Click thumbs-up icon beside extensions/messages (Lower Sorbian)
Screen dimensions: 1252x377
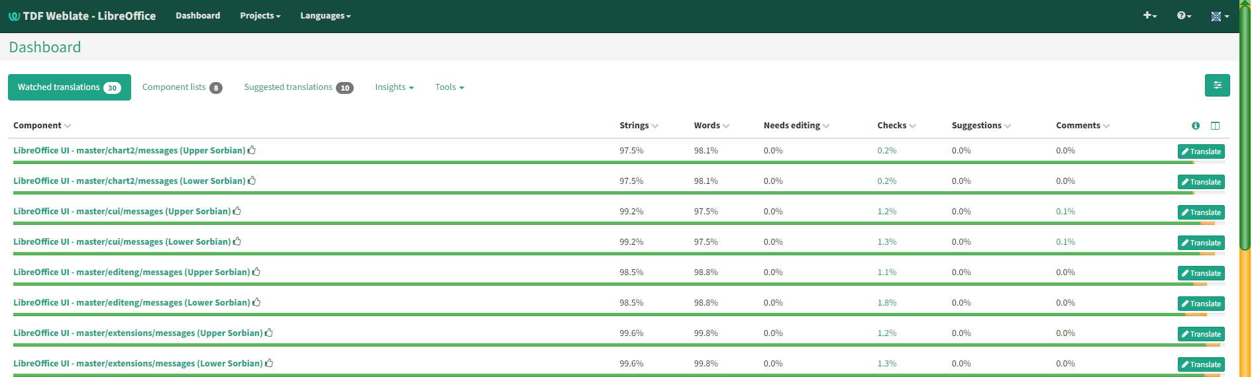pyautogui.click(x=269, y=363)
